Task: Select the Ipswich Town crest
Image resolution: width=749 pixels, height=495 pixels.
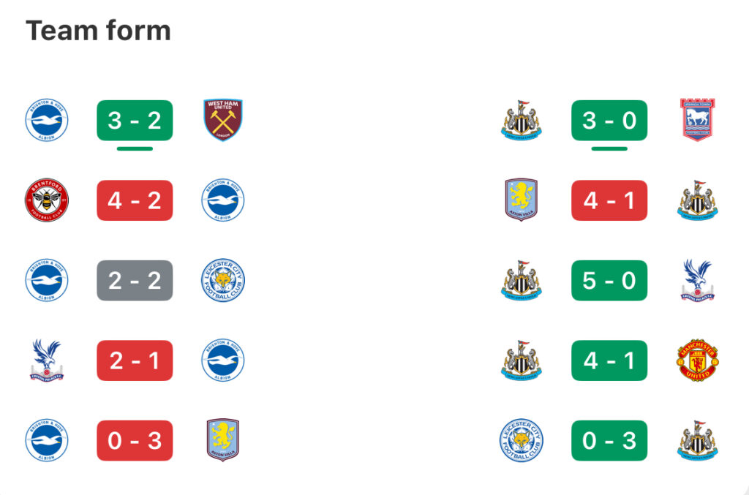Action: coord(697,120)
